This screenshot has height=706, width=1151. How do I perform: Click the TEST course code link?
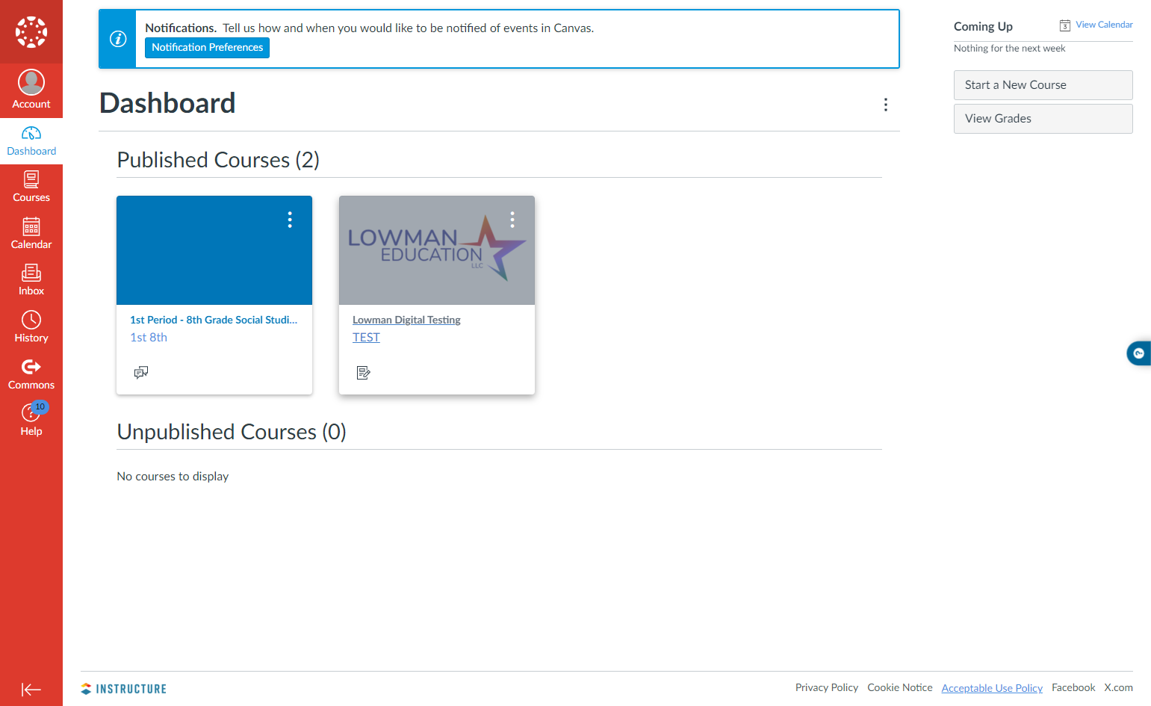pos(366,338)
